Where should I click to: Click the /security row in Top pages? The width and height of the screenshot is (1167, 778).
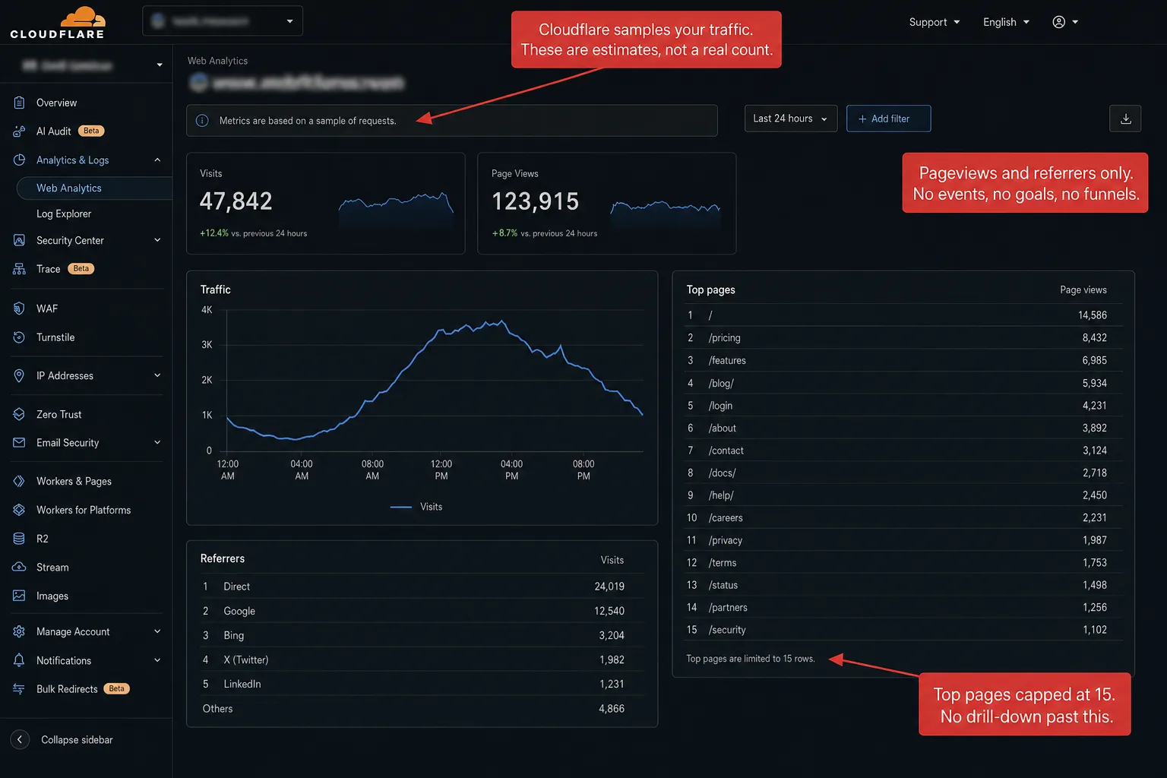(x=903, y=630)
